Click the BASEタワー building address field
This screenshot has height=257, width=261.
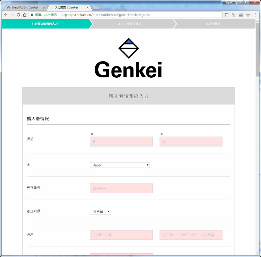click(x=191, y=235)
